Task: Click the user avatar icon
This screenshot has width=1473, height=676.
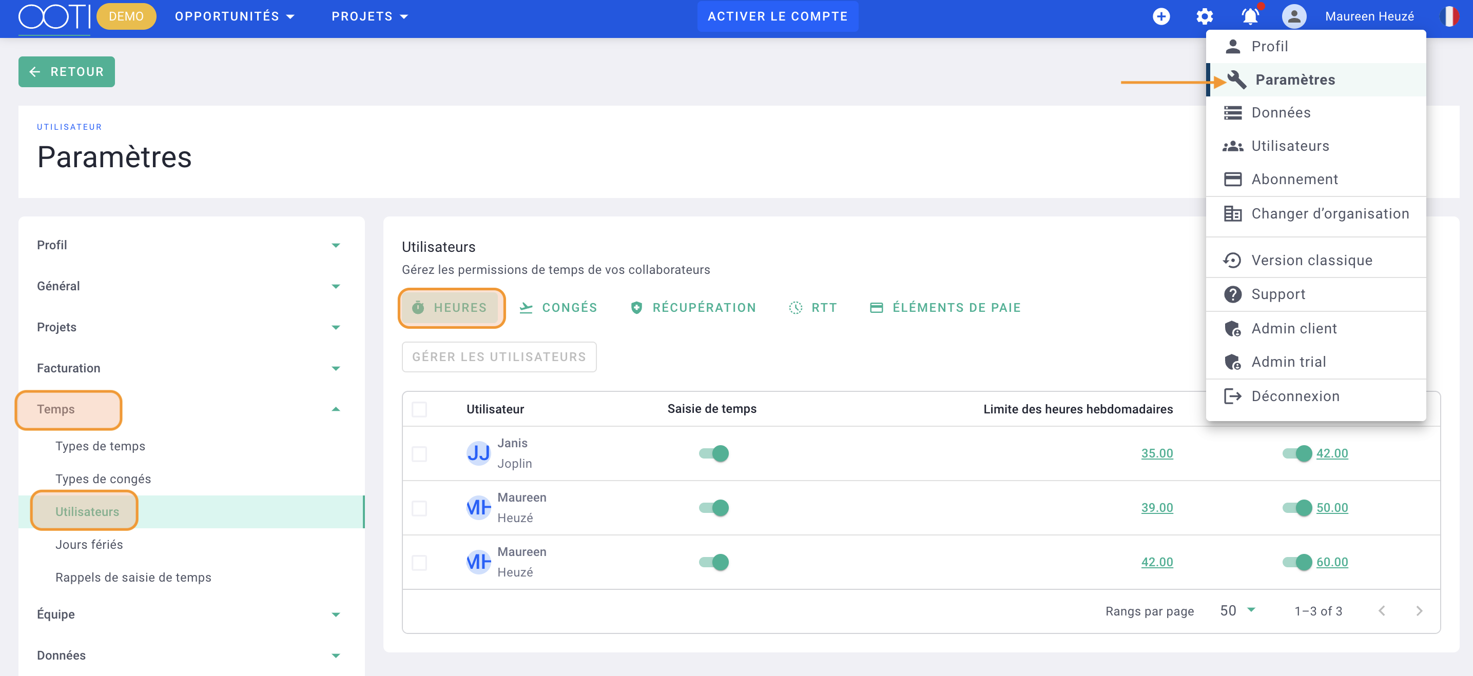Action: (1294, 16)
